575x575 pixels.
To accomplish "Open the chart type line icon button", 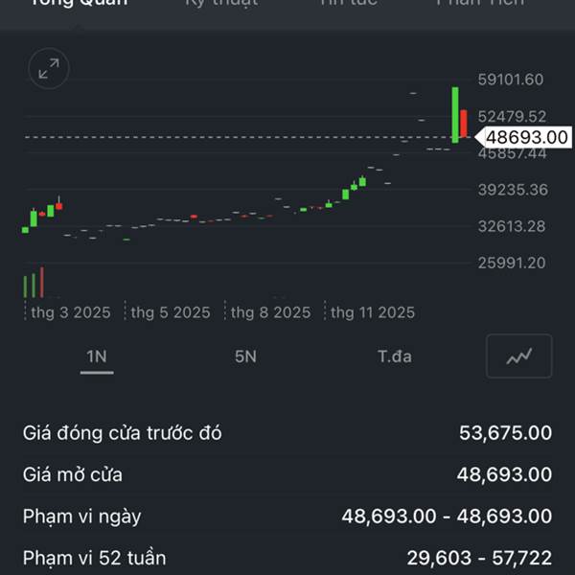I will click(x=518, y=356).
